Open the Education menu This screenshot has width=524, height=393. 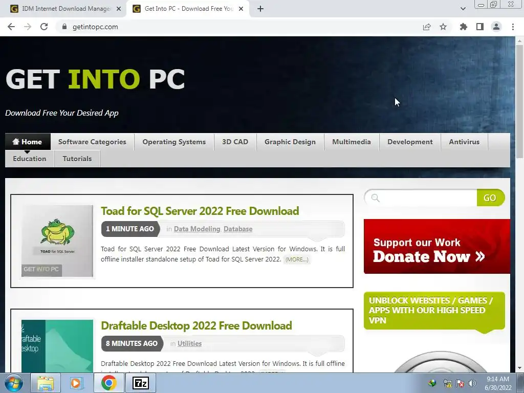[x=29, y=159]
